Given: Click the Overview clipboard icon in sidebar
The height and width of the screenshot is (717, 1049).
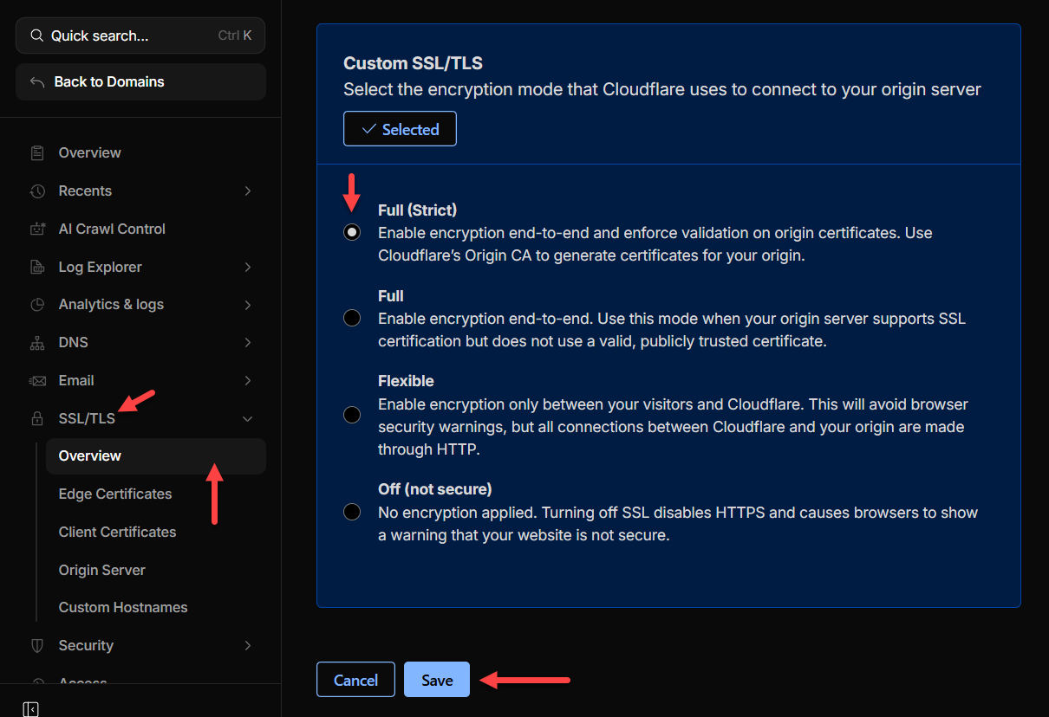Looking at the screenshot, I should (x=37, y=153).
